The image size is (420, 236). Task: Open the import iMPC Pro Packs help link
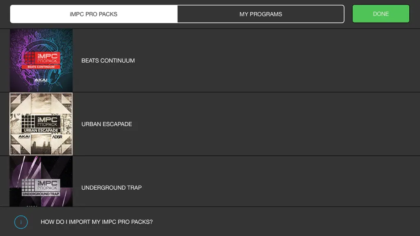[96, 222]
